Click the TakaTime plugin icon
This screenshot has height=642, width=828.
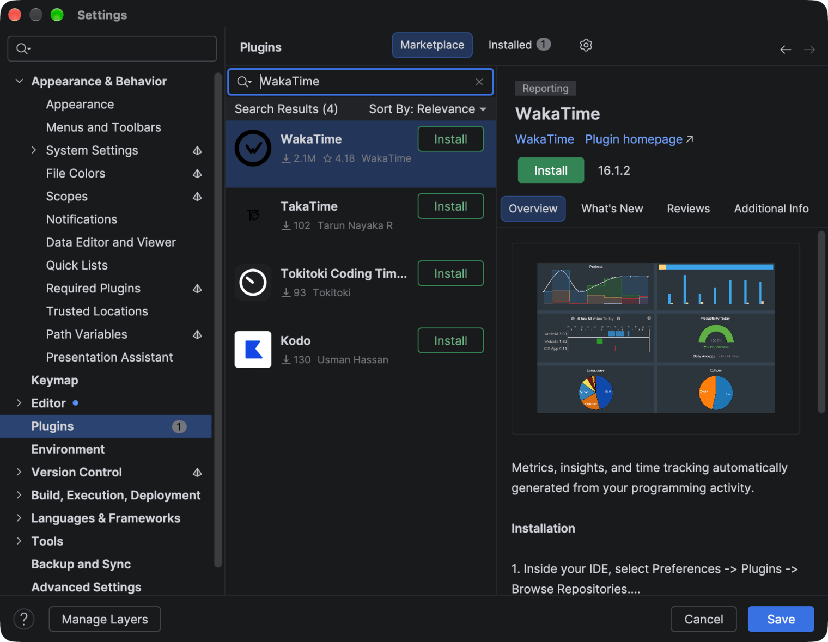253,215
